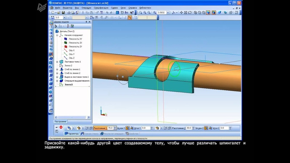Expand the Сгиб по линии:1 node
Image resolution: width=290 pixels, height=163 pixels.
(57, 69)
